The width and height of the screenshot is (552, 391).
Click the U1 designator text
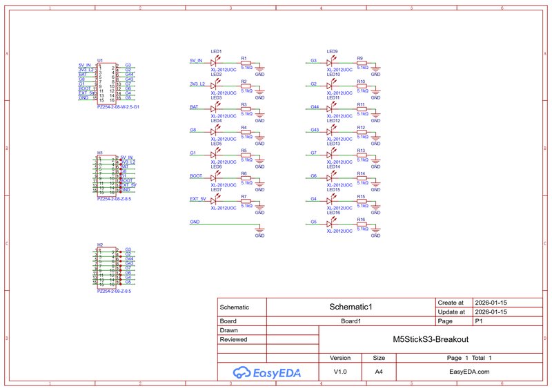pyautogui.click(x=100, y=61)
